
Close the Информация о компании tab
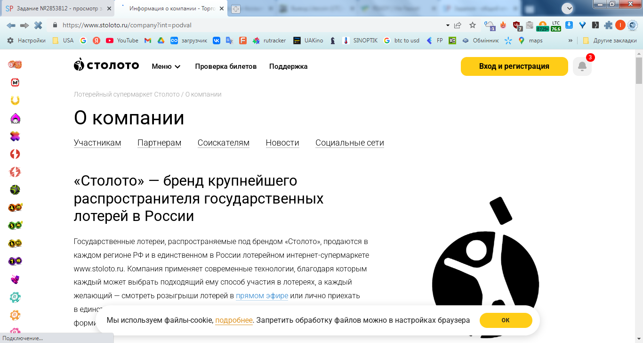222,8
